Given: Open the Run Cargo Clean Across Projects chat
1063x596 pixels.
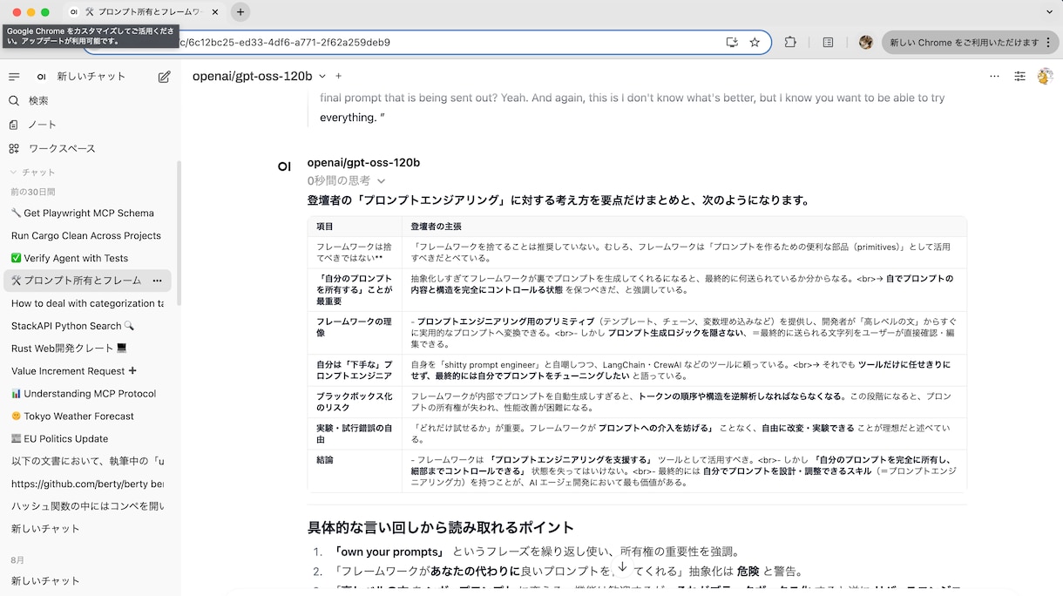Looking at the screenshot, I should click(x=87, y=235).
